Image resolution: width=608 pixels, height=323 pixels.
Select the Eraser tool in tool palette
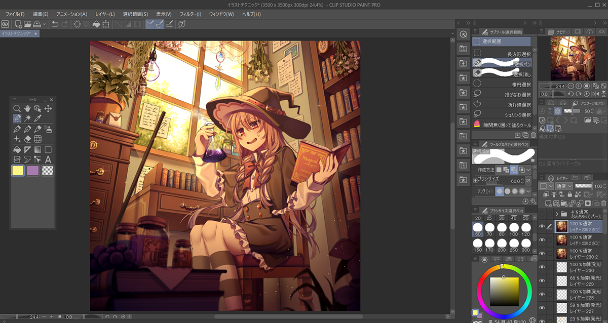tap(27, 139)
